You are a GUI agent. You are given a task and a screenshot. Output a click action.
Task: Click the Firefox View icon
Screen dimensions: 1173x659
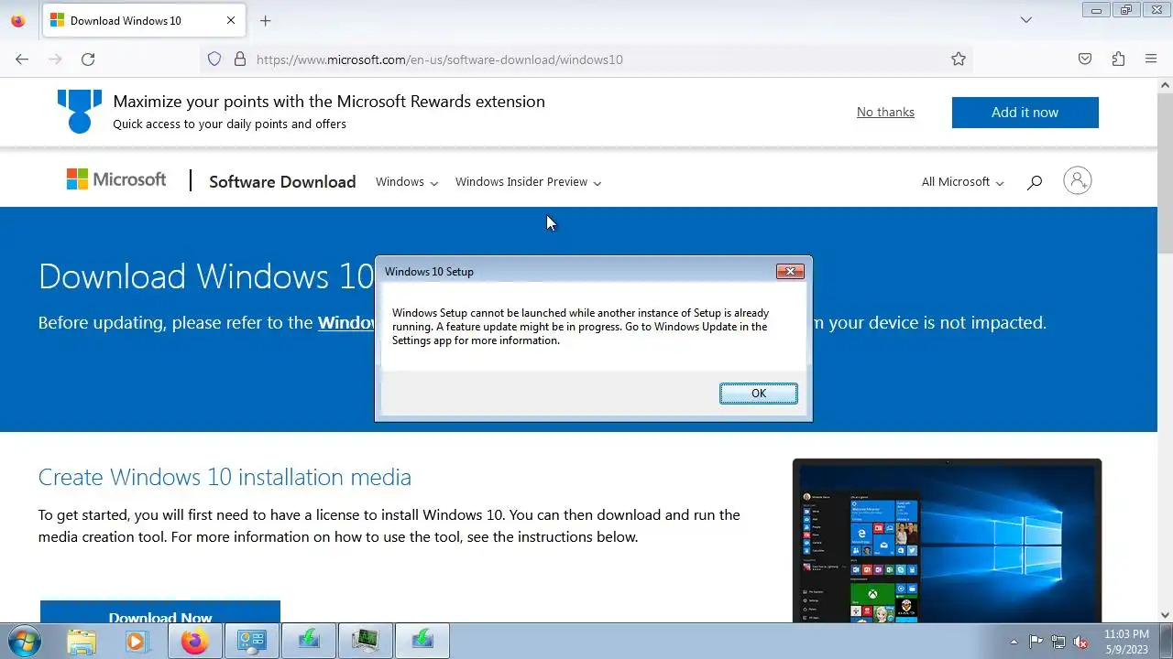point(17,20)
